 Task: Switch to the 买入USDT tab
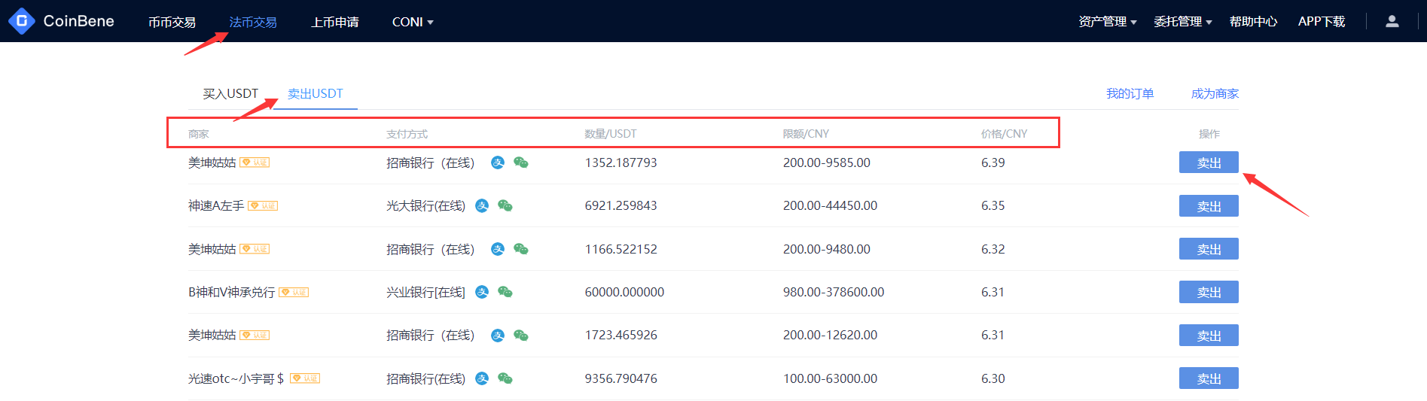[x=230, y=93]
